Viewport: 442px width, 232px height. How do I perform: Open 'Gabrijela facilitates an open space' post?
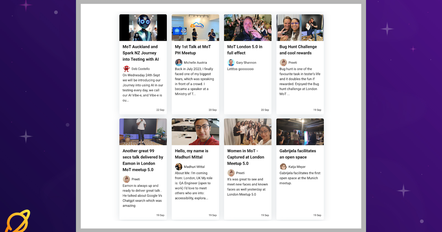(x=298, y=154)
